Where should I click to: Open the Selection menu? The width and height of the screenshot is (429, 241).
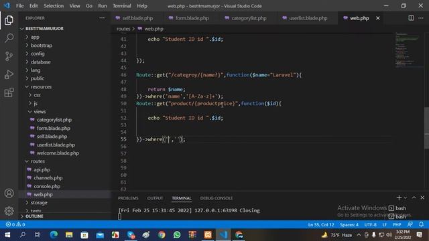coord(54,6)
